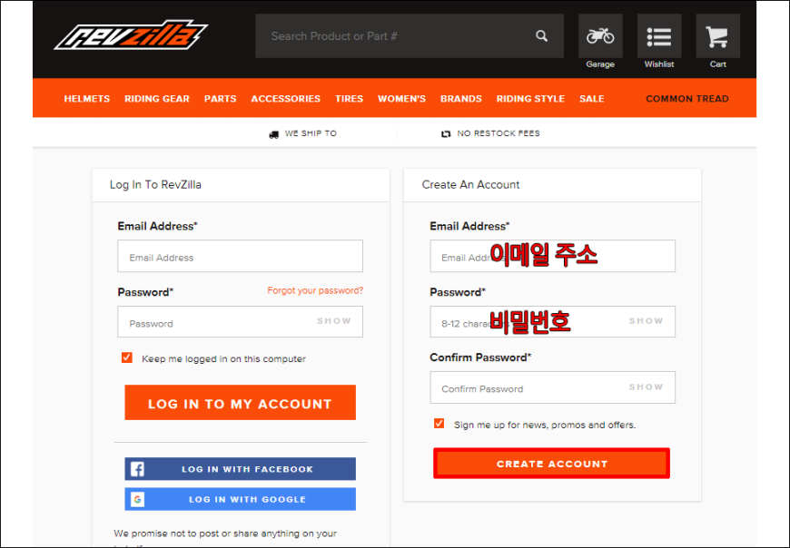This screenshot has height=548, width=790.
Task: Log in with Google
Action: tap(241, 499)
